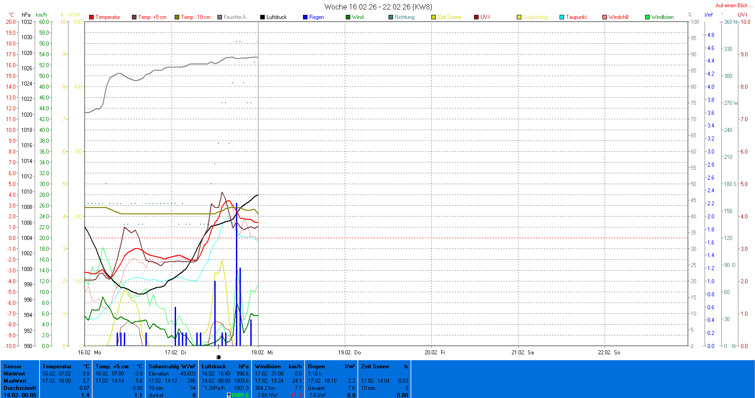The height and width of the screenshot is (398, 755).
Task: Click the Windböen legend square
Action: click(x=647, y=17)
